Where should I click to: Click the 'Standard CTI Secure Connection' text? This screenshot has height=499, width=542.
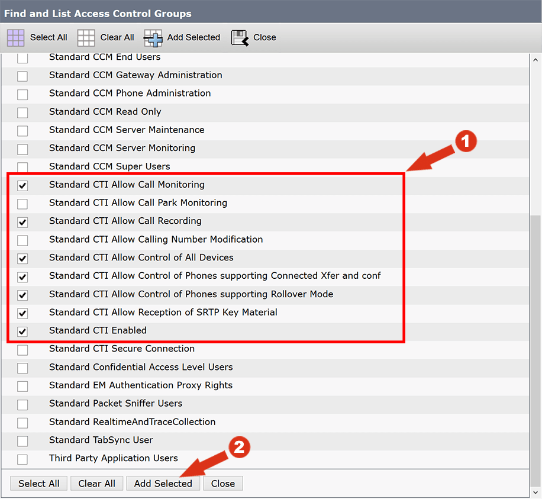(122, 349)
